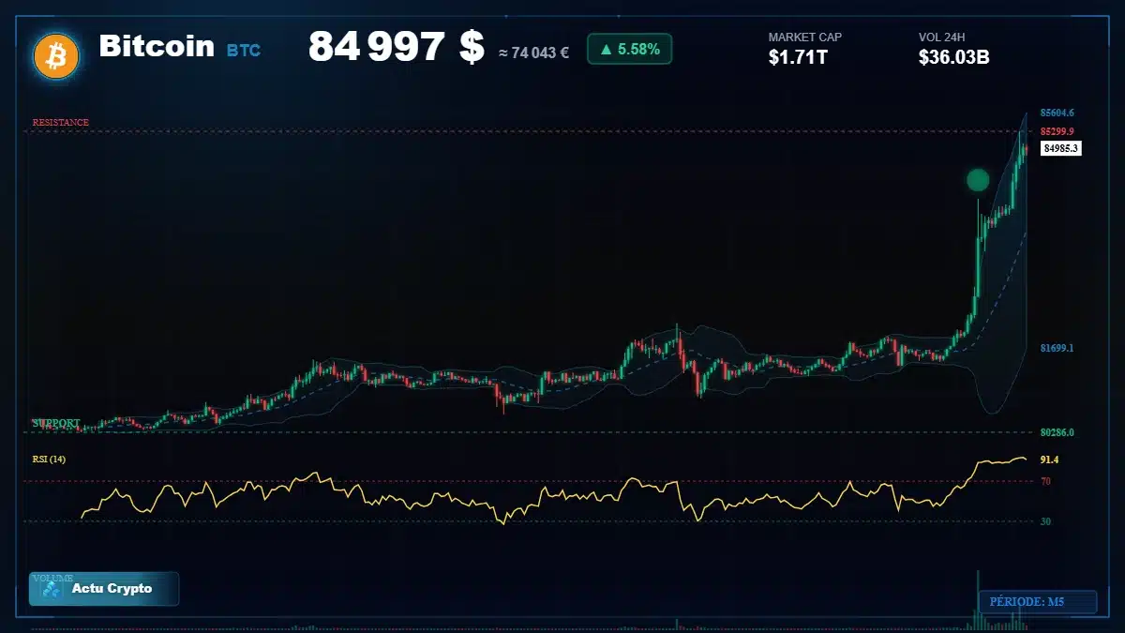Click the MARKET CAP label
The width and height of the screenshot is (1125, 633).
tap(805, 38)
